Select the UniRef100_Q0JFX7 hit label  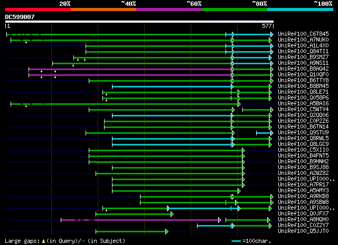point(303,214)
